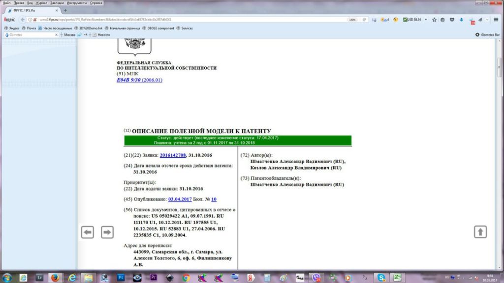This screenshot has width=504, height=283.
Task: Open Photoshop from the taskbar
Action: (121, 278)
